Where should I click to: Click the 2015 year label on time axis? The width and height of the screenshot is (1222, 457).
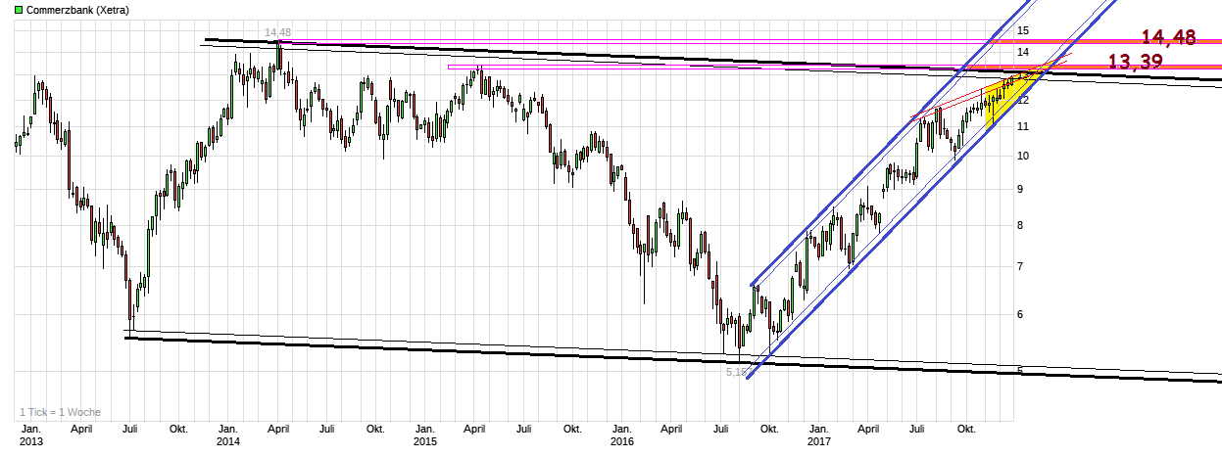coord(425,441)
